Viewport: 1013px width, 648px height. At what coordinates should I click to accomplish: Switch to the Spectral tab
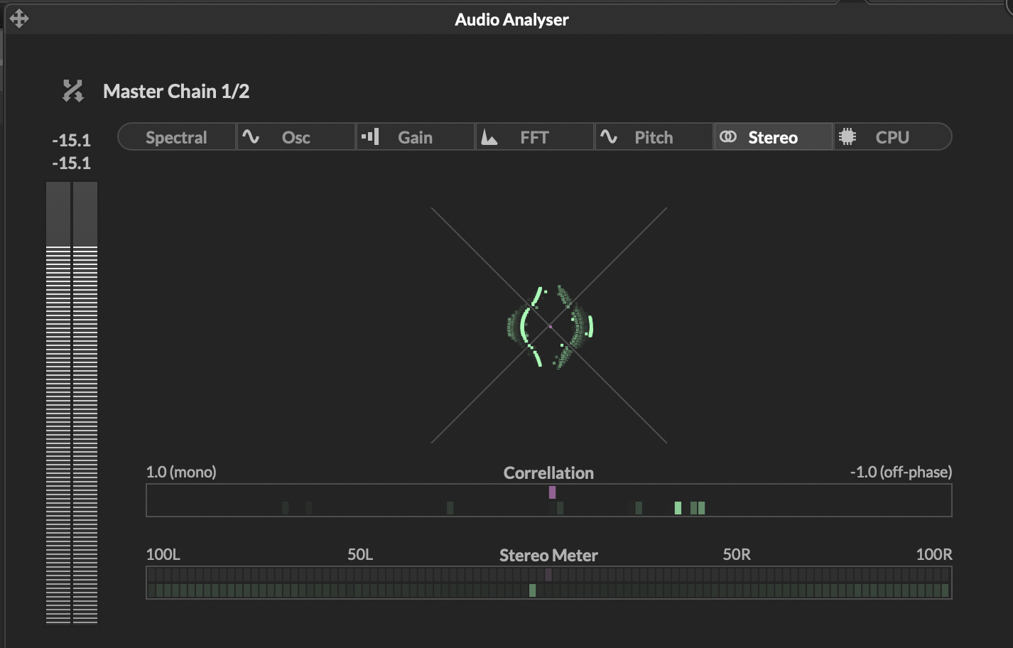point(176,136)
